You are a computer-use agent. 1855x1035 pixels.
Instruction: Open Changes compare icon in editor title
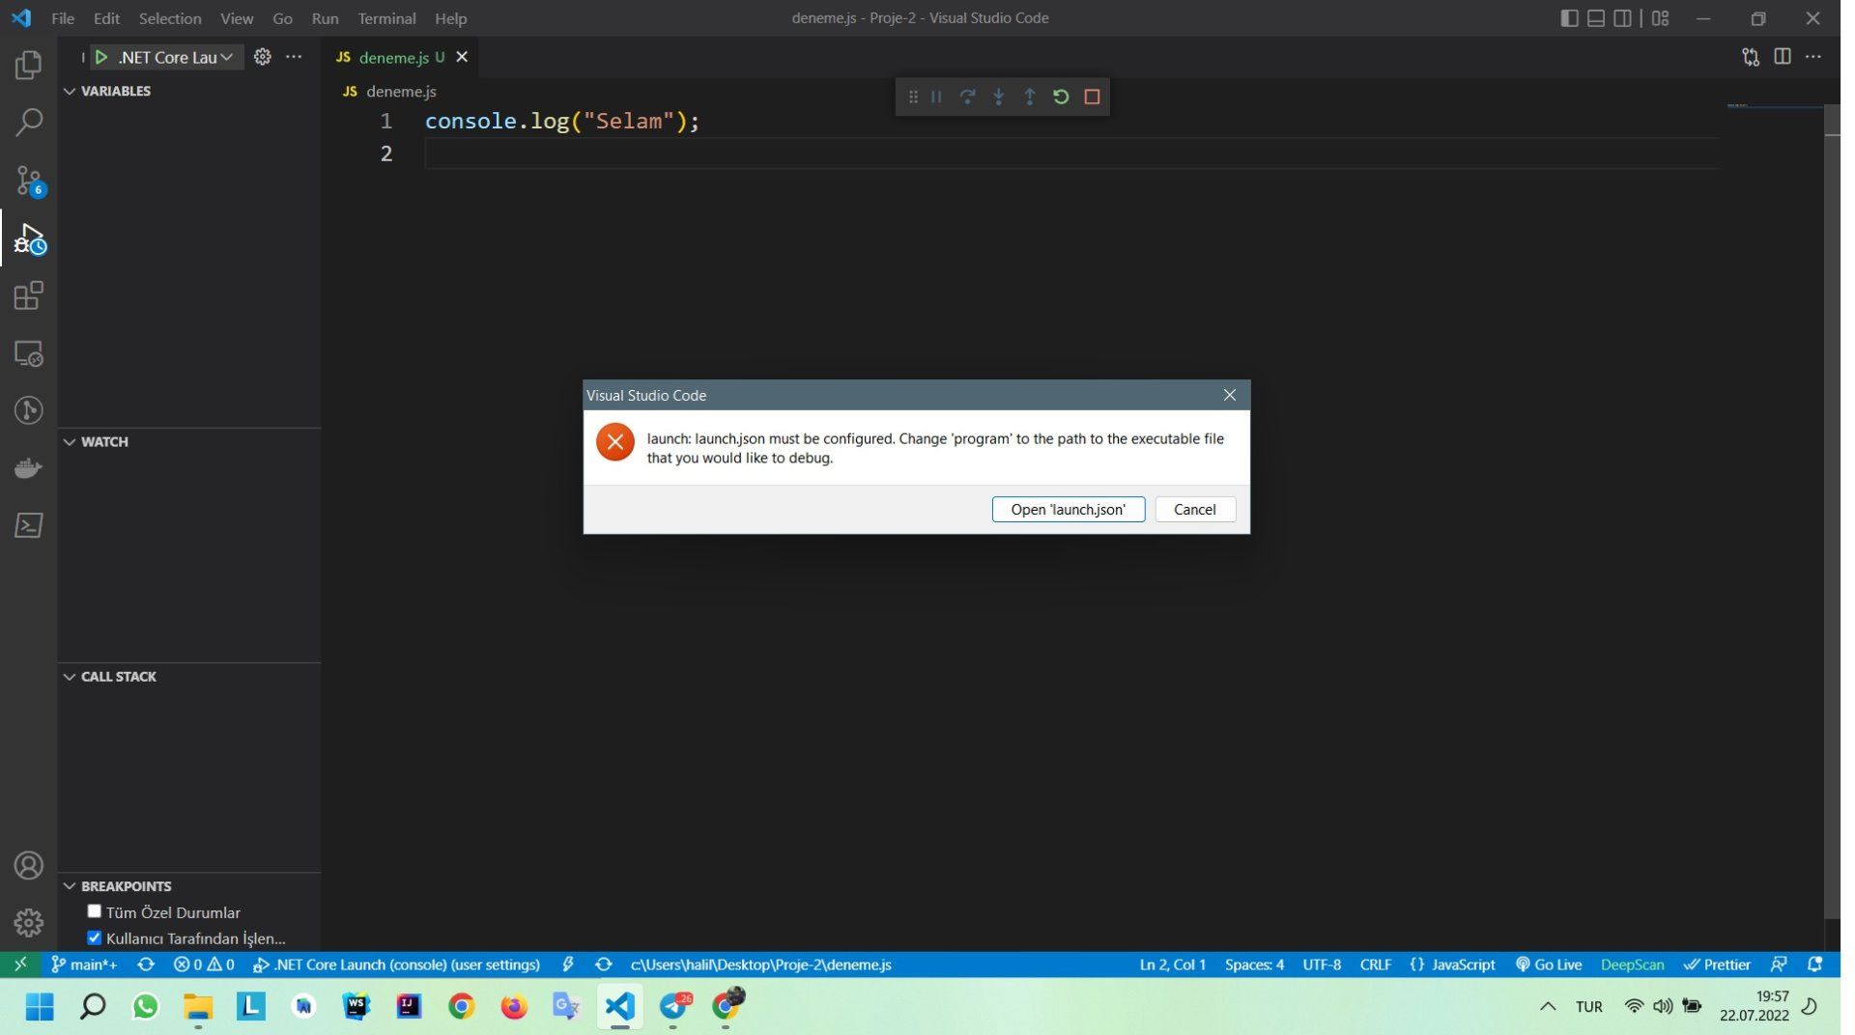click(x=1751, y=57)
